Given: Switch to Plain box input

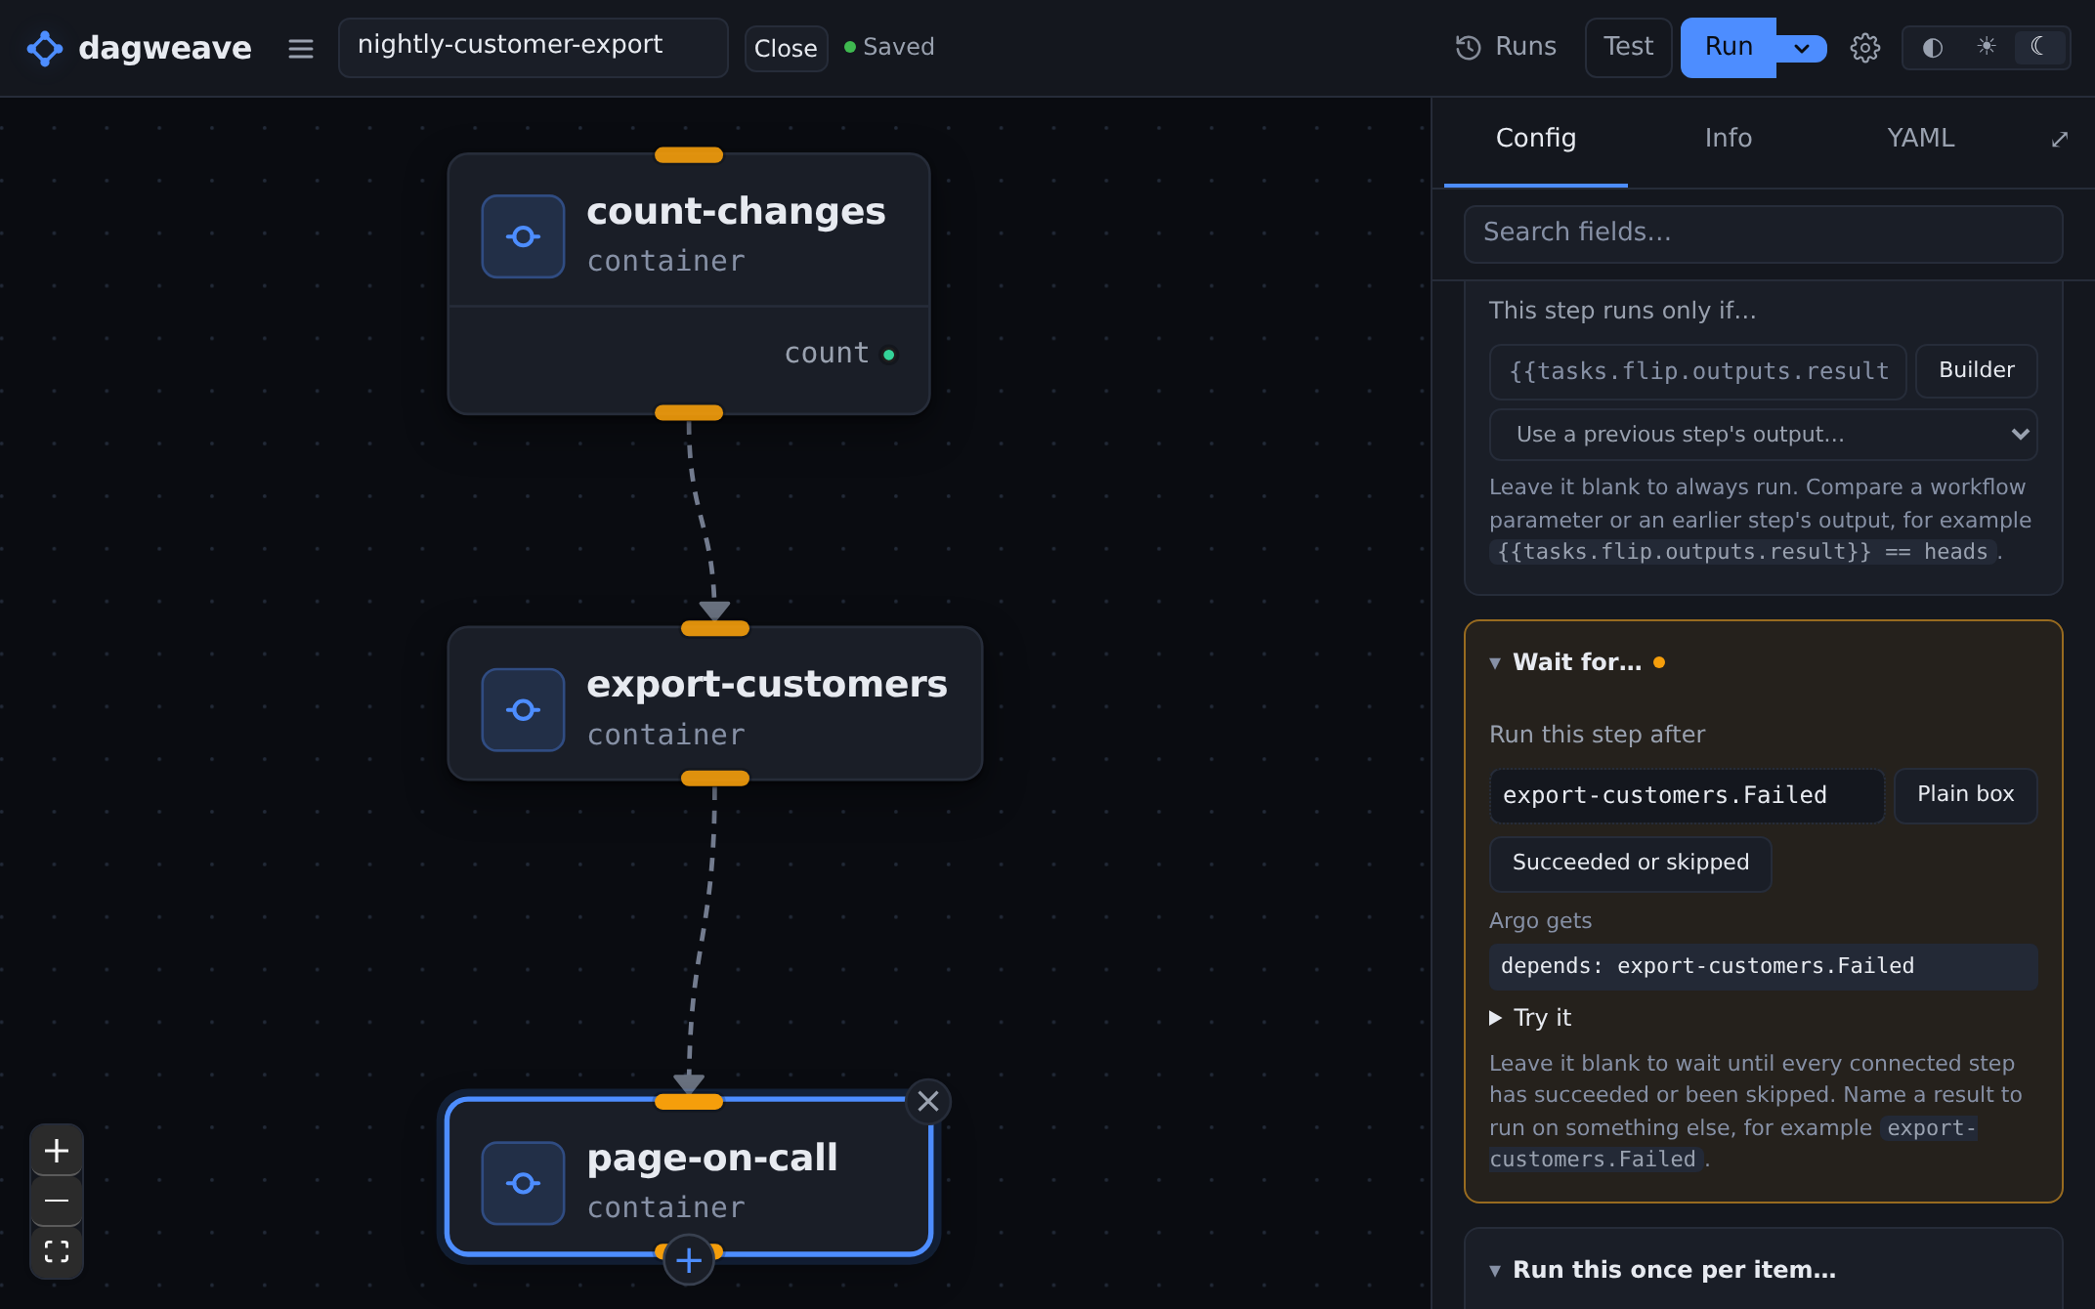Looking at the screenshot, I should point(1965,794).
